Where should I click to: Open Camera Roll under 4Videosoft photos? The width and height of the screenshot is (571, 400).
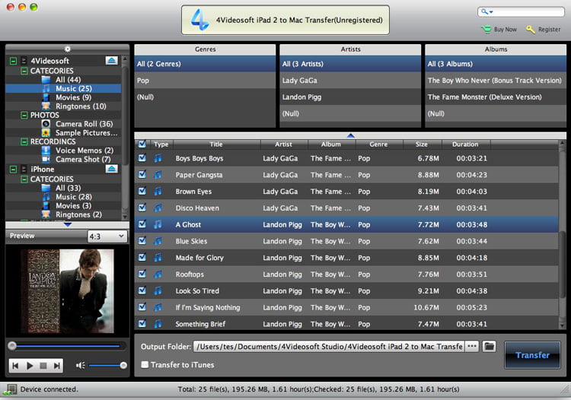(84, 124)
